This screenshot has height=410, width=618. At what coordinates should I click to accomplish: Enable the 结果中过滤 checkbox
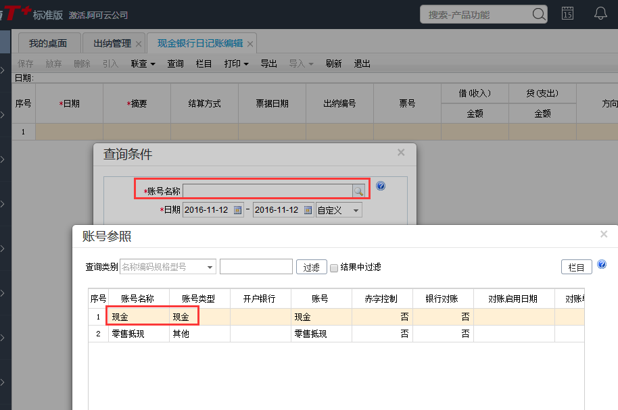point(334,267)
